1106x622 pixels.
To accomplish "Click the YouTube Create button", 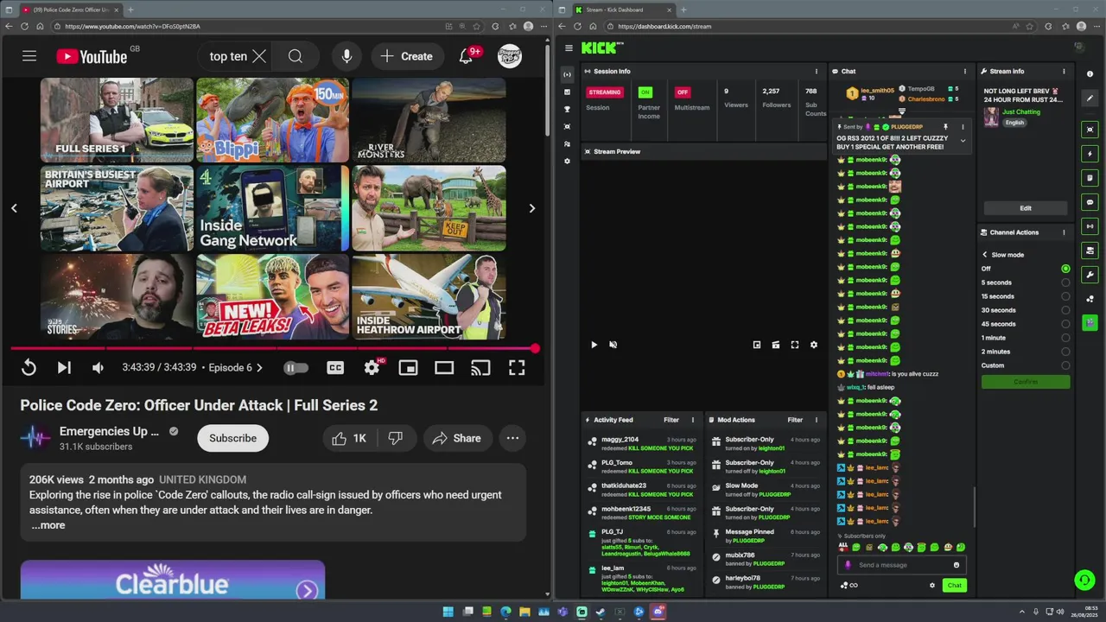I will pos(407,56).
